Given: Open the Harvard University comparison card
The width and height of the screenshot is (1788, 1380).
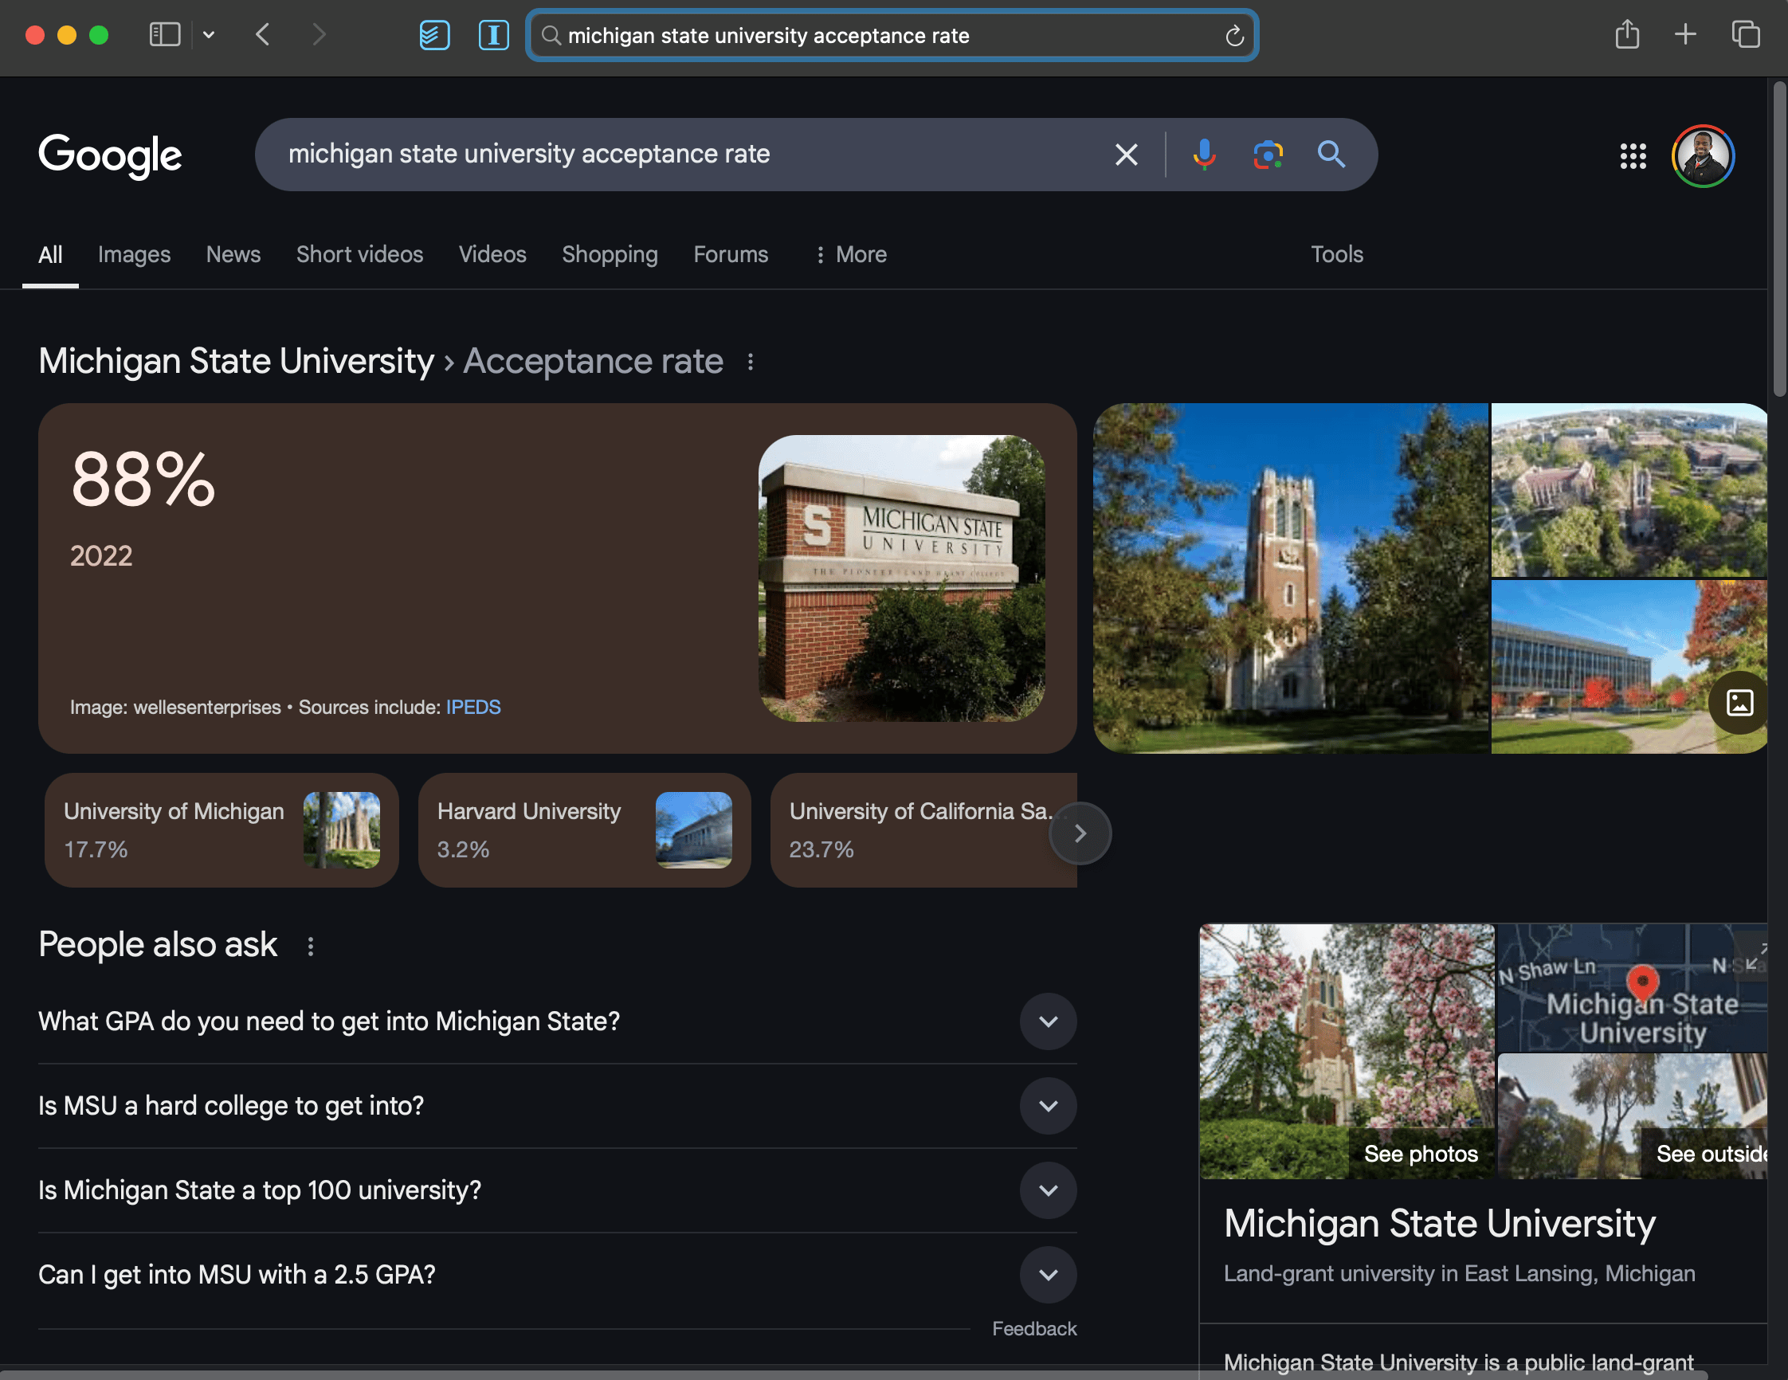Looking at the screenshot, I should click(x=584, y=830).
